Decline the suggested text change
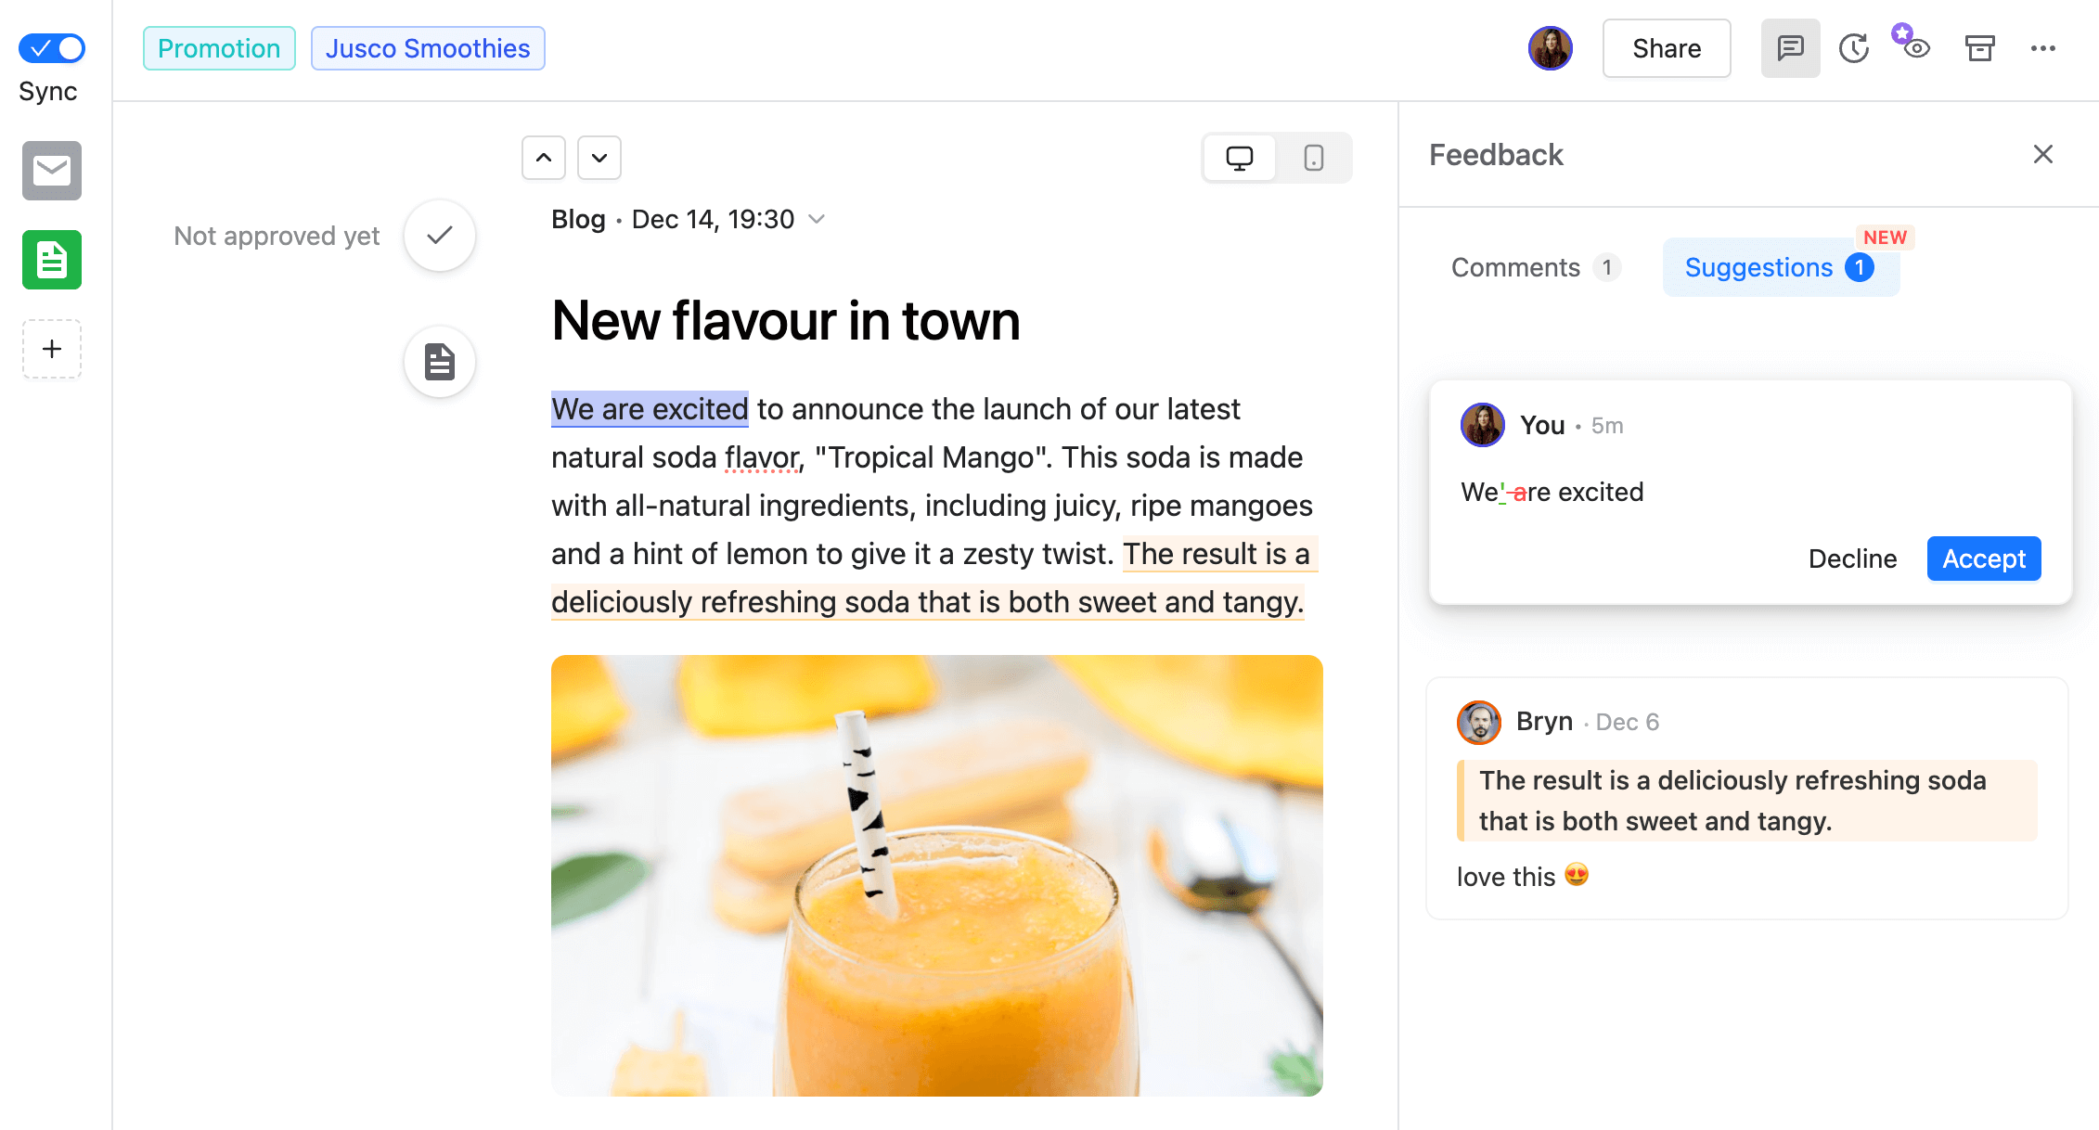 1854,559
